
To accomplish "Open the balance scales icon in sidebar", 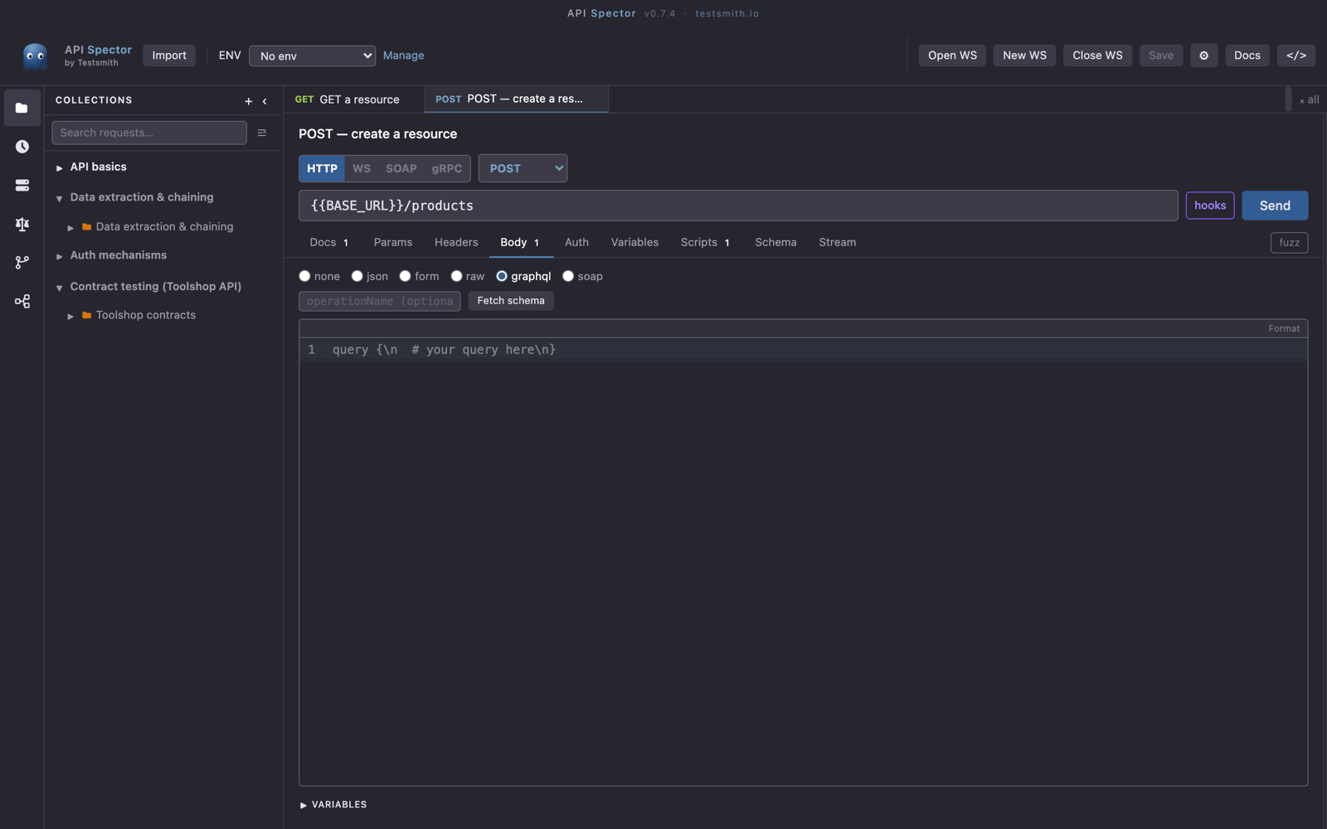I will [22, 224].
